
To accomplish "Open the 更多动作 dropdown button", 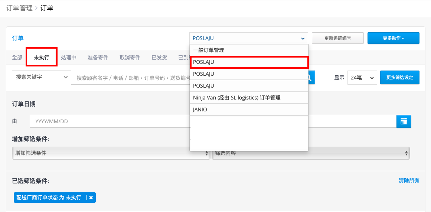I will [x=394, y=38].
